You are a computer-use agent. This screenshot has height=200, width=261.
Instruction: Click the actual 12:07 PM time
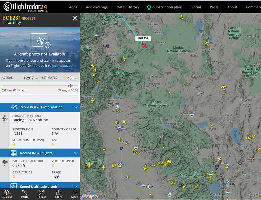point(31,78)
